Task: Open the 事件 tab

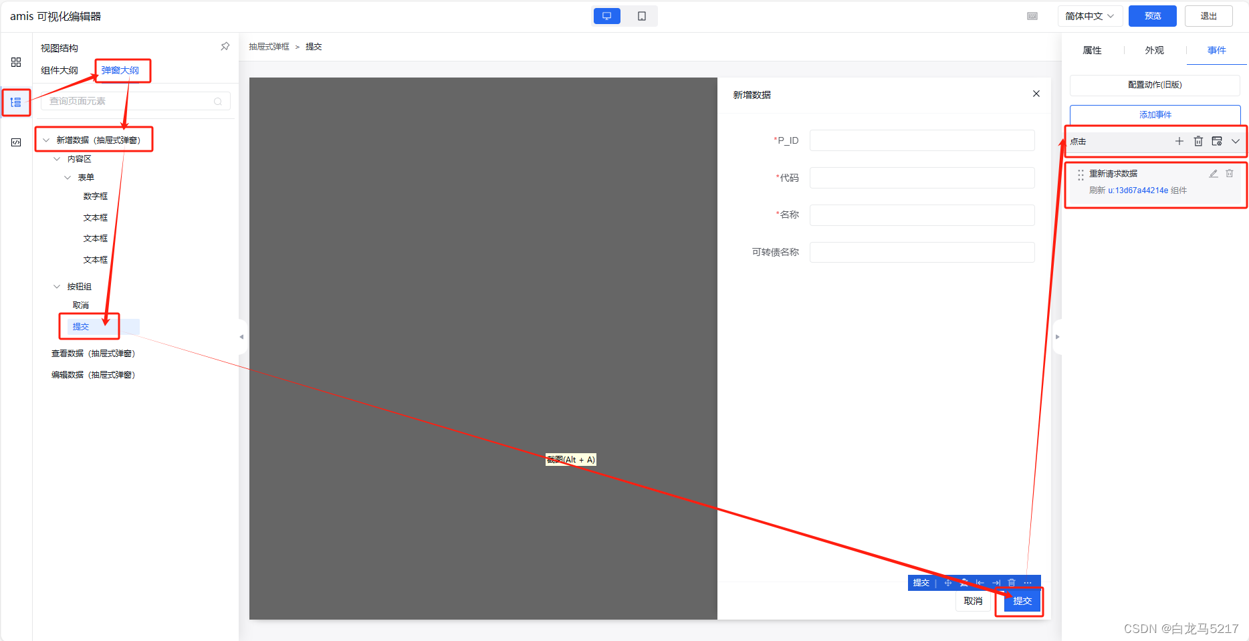Action: pos(1217,50)
